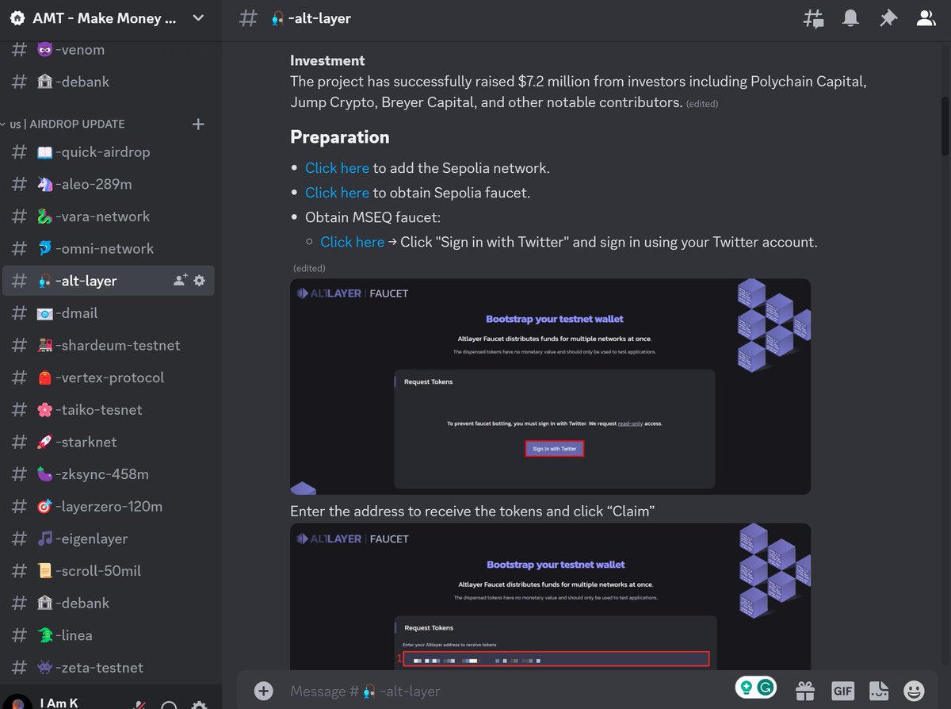This screenshot has height=709, width=951.
Task: Open the vara-network channel
Action: (108, 217)
